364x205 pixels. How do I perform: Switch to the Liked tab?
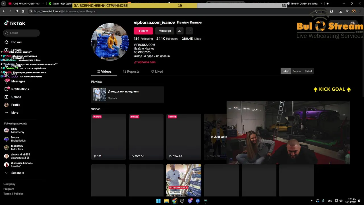coord(157,71)
